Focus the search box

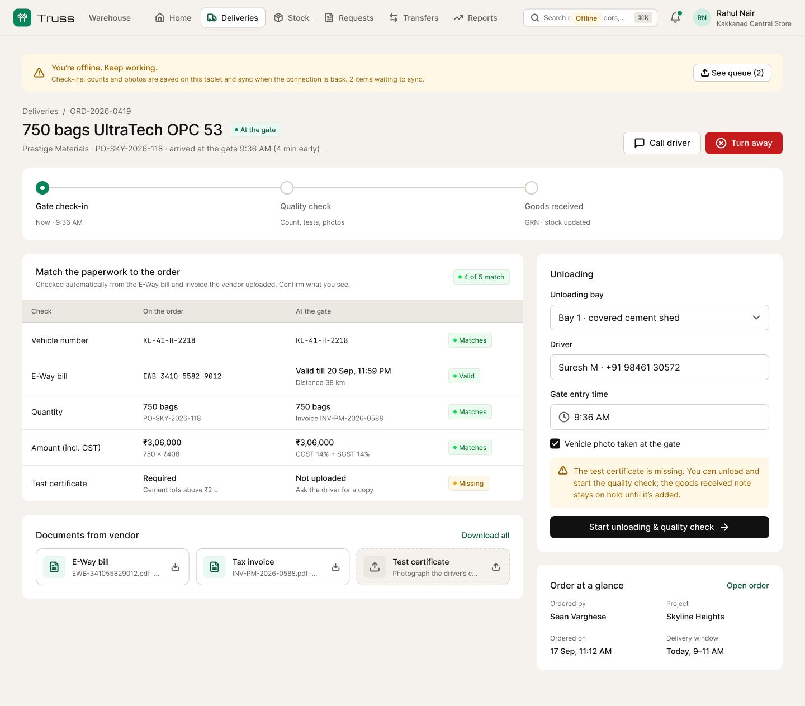pos(590,18)
